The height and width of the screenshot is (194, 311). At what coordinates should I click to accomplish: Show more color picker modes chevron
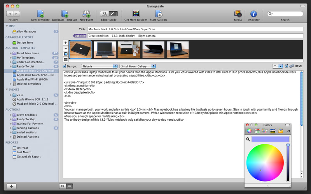(288, 131)
